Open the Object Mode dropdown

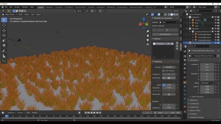click(9, 14)
